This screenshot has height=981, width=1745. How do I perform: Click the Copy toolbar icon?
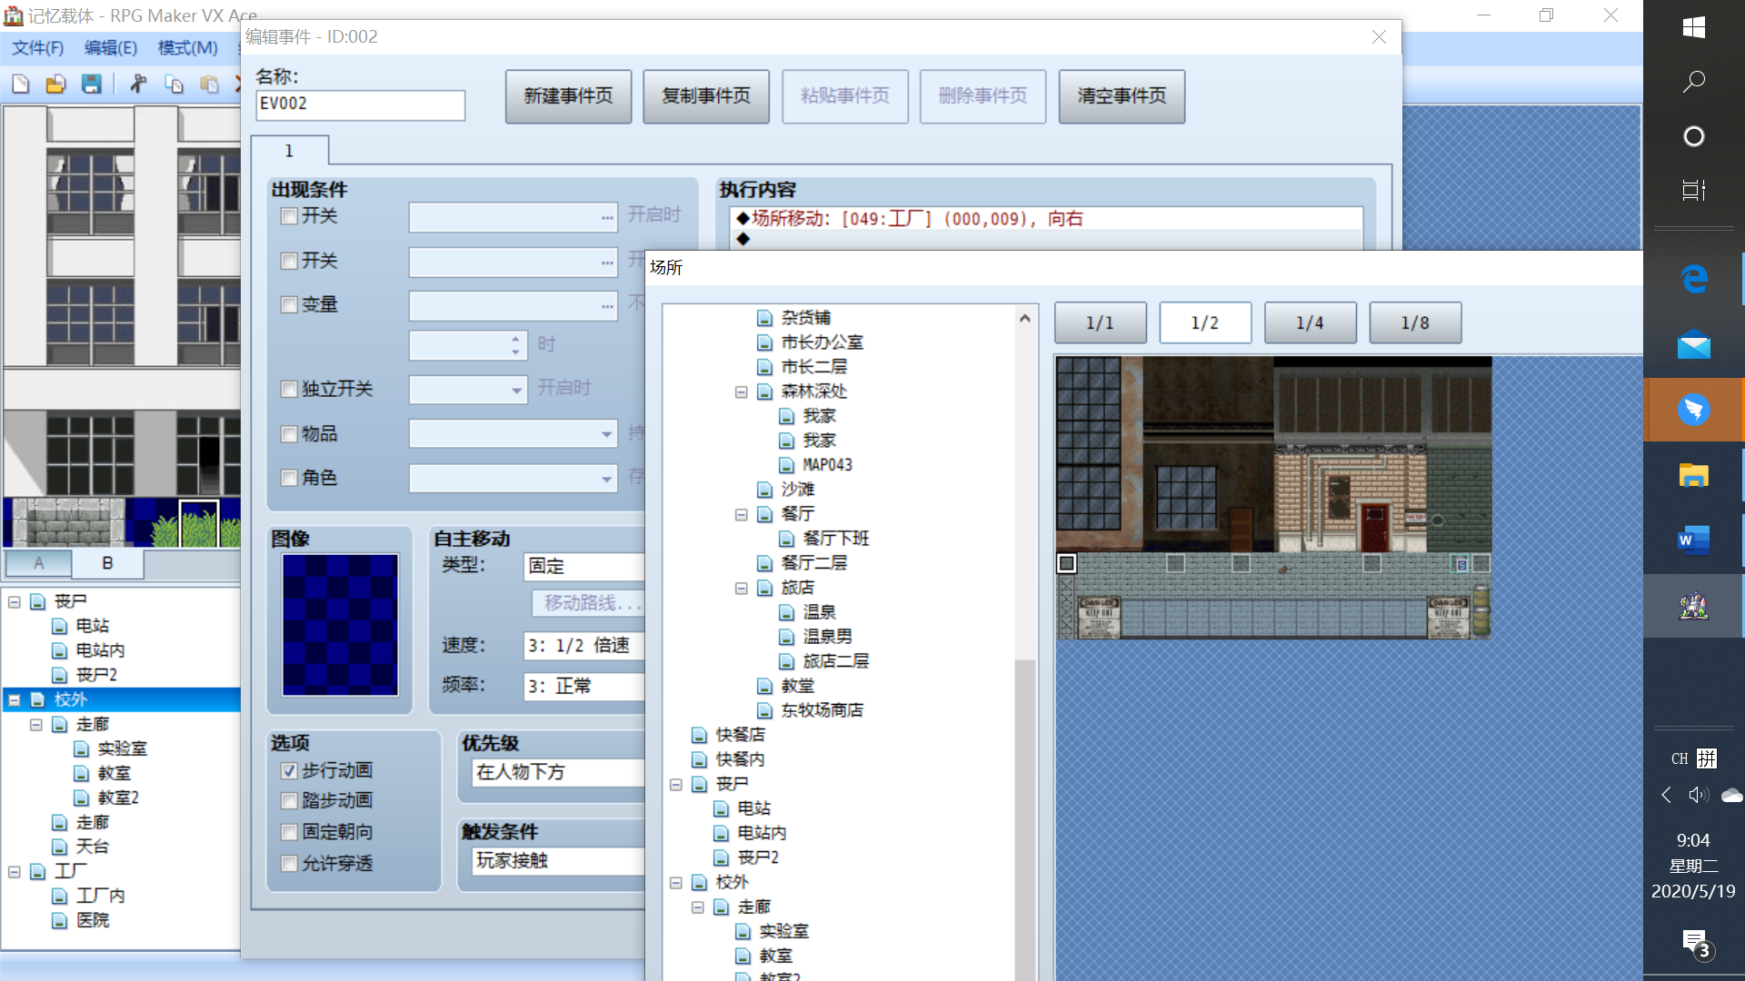174,84
